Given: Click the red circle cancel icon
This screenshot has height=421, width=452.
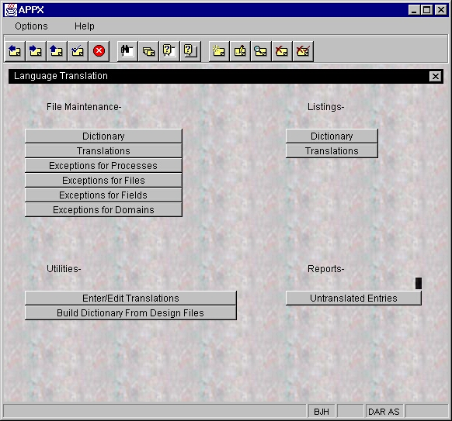Looking at the screenshot, I should 99,51.
